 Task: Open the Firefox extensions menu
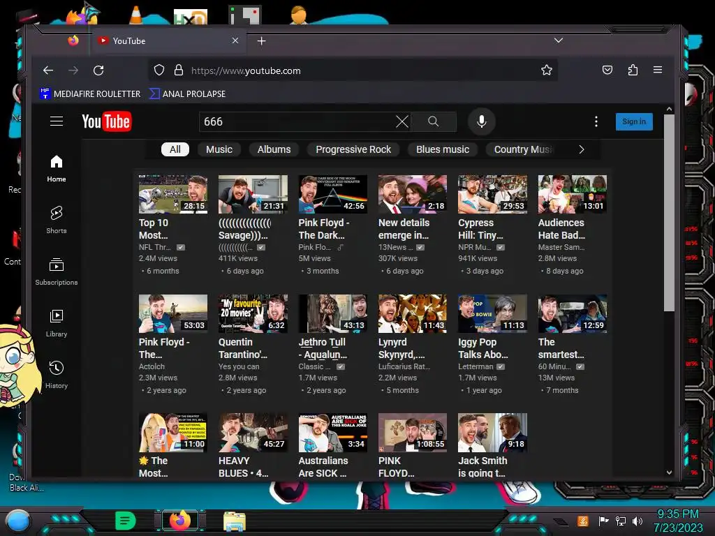pyautogui.click(x=633, y=70)
